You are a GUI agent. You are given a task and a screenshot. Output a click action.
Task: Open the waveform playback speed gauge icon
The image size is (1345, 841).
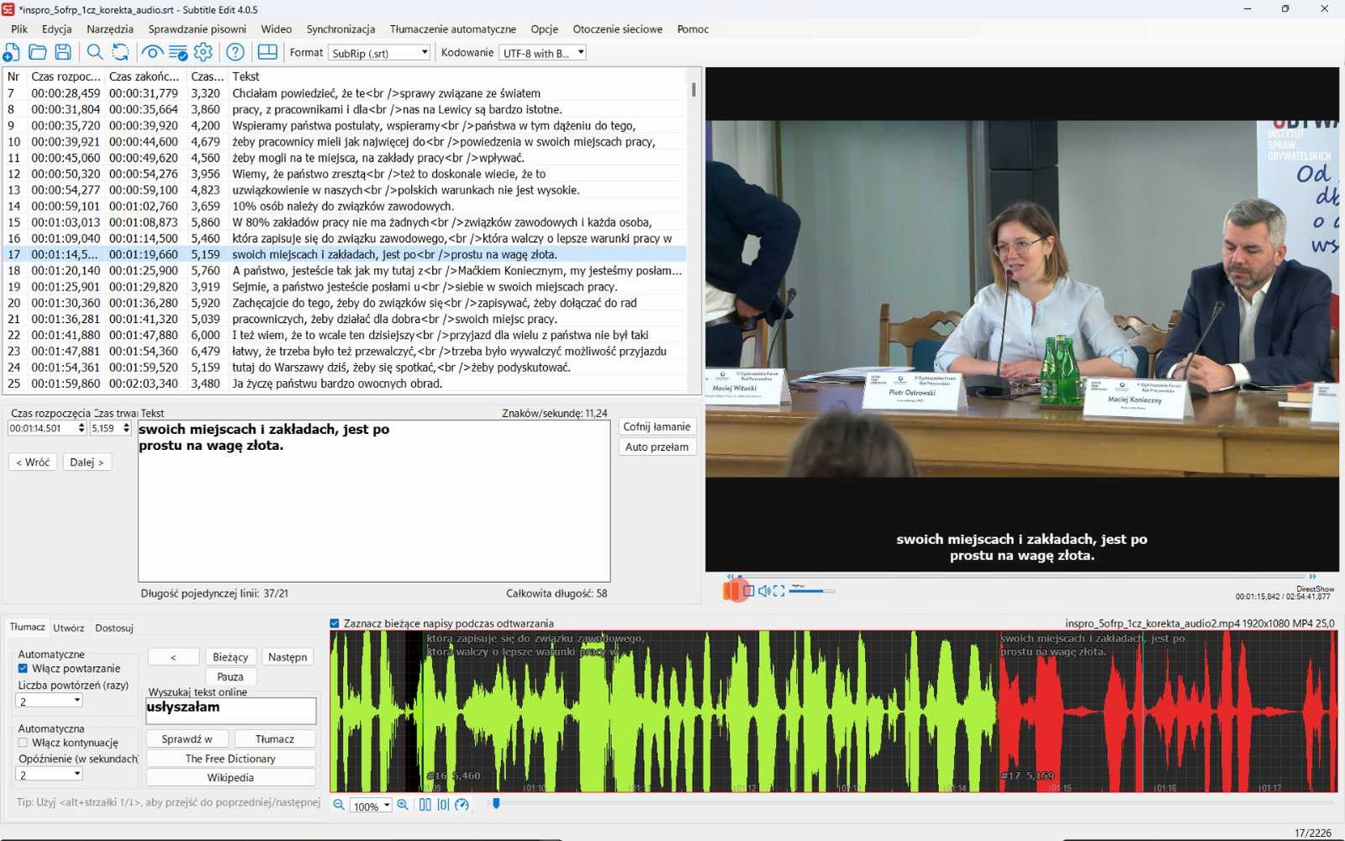[x=462, y=805]
